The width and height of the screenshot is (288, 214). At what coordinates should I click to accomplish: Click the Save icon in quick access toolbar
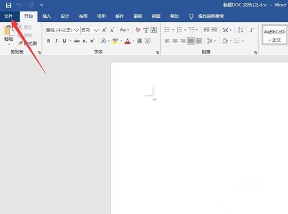pyautogui.click(x=9, y=5)
